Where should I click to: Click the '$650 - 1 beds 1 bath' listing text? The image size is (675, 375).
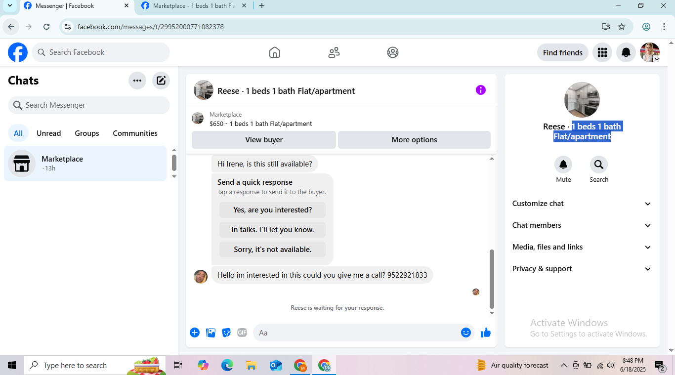click(261, 124)
